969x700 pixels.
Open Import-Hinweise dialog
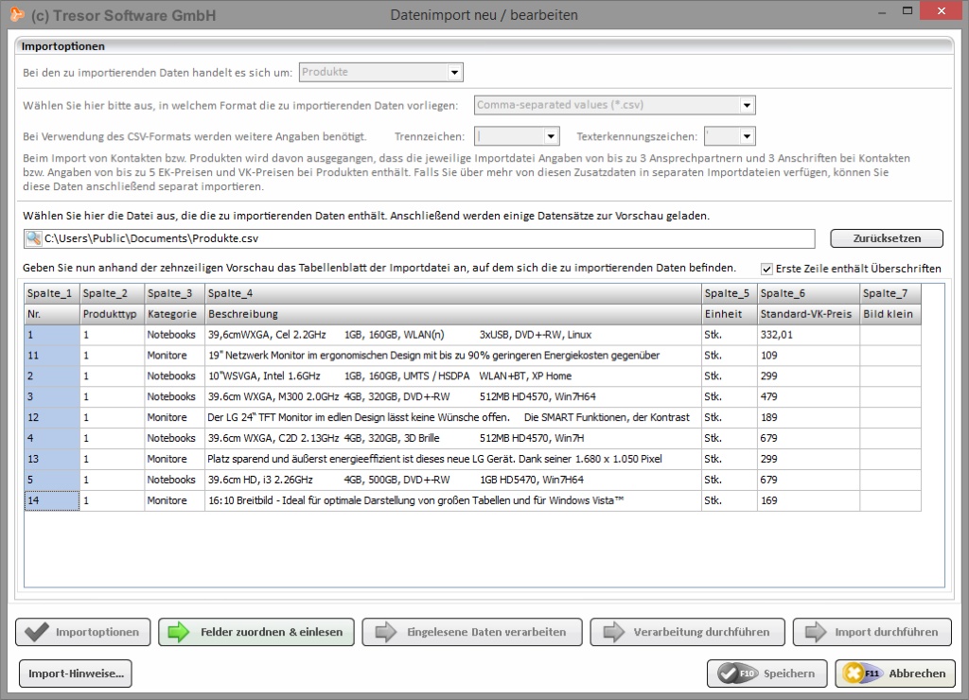[76, 674]
